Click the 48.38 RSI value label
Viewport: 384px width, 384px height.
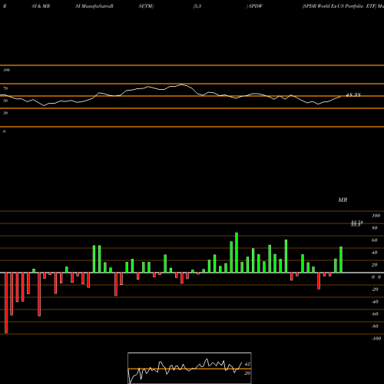[x=353, y=95]
